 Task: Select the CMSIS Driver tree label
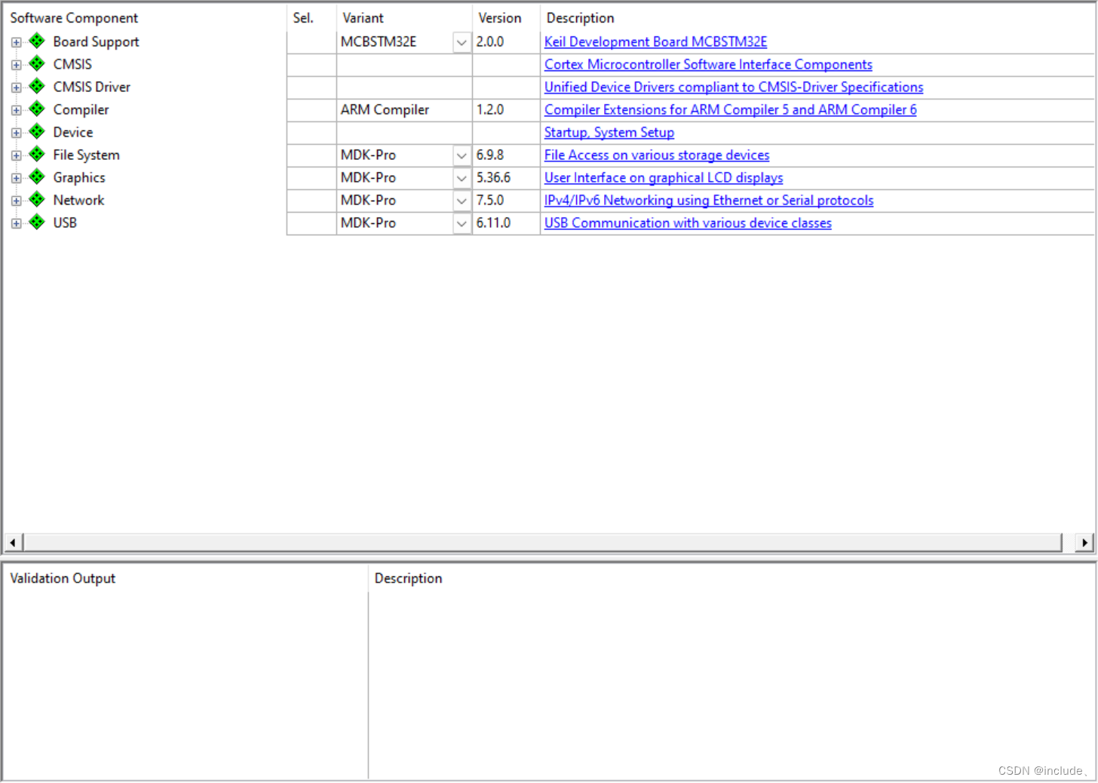click(x=91, y=87)
